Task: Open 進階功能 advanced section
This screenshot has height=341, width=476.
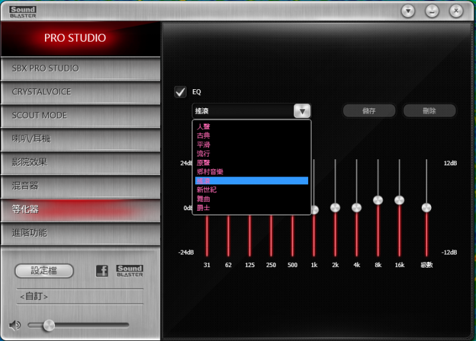Action: (81, 233)
